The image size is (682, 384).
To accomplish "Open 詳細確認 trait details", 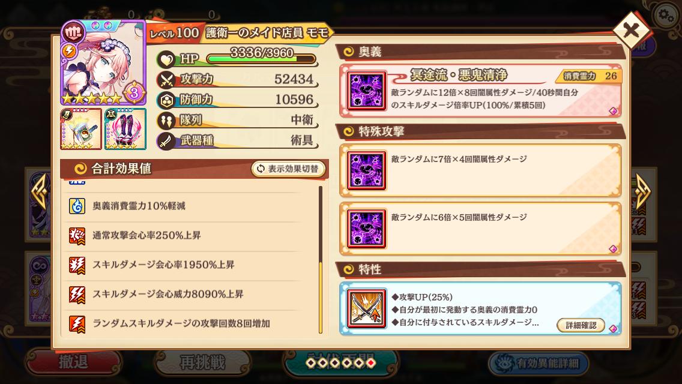I will (581, 325).
